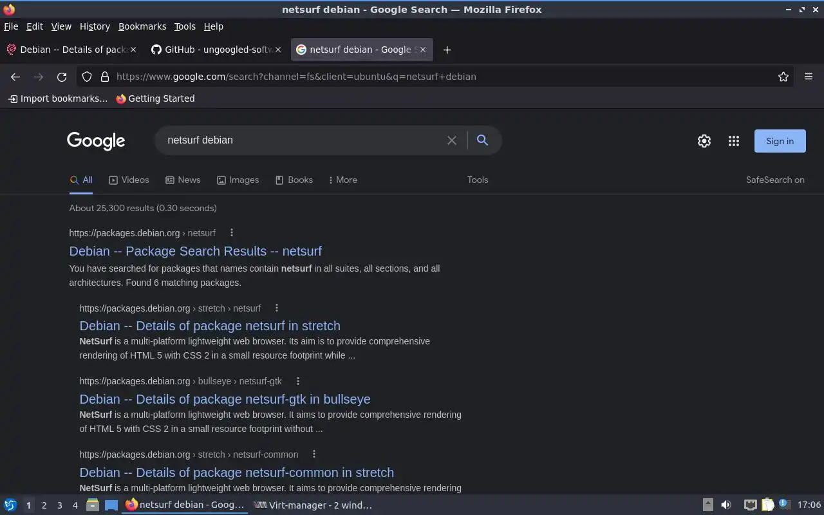Click the magnifier search button
The height and width of the screenshot is (515, 824).
click(482, 140)
